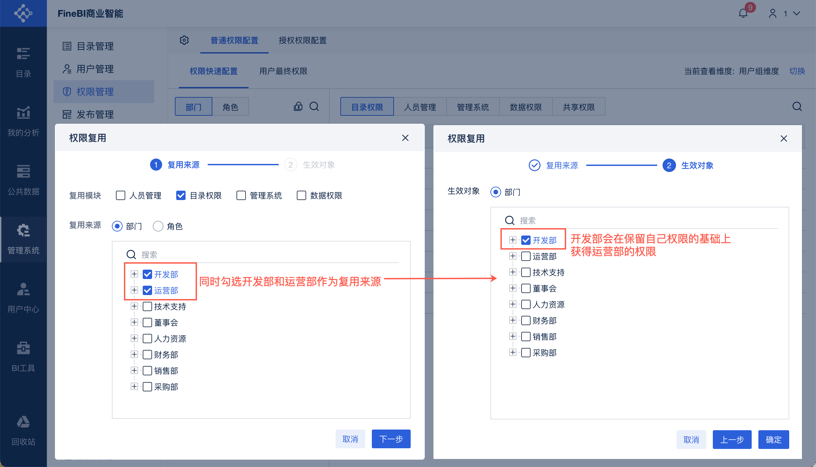Screen dimensions: 816x467
Task: Expand 开发部 node in right dialog tree
Action: [513, 240]
